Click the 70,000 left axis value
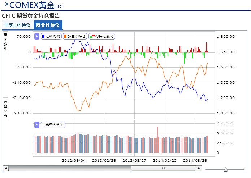The width and height of the screenshot is (251, 178). pos(23,36)
